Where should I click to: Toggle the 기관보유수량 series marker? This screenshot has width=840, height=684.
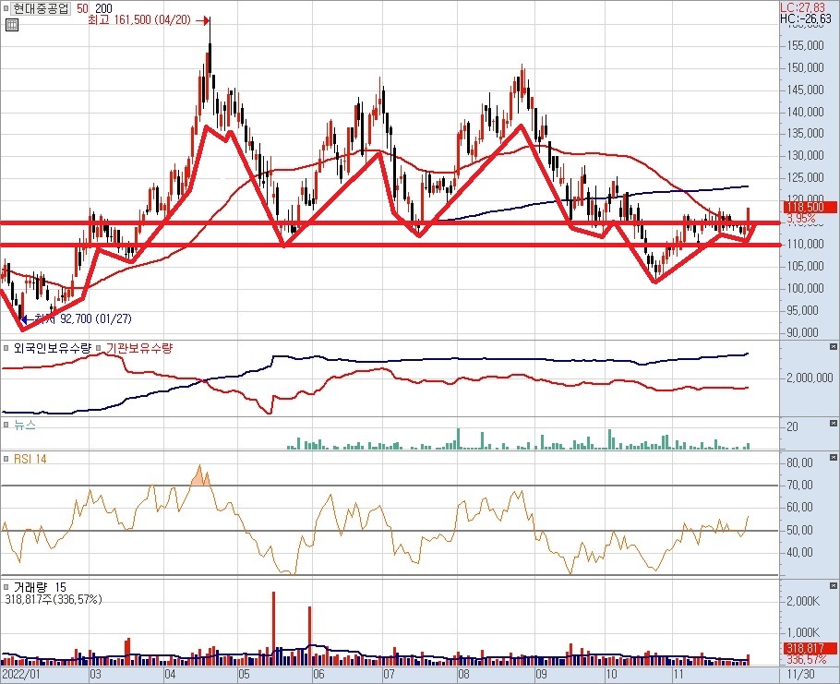[x=99, y=348]
